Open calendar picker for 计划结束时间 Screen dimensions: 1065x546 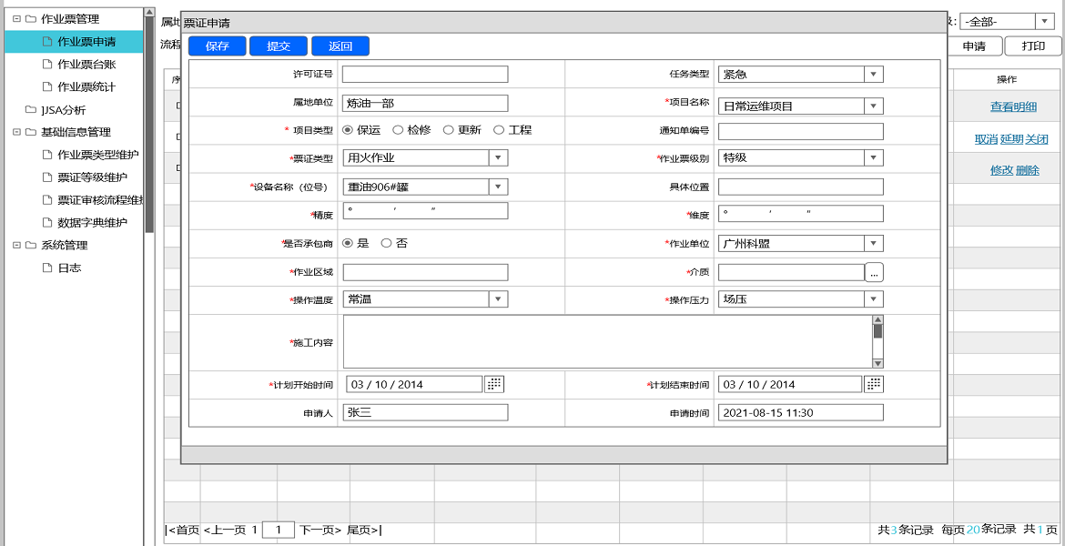click(x=874, y=384)
